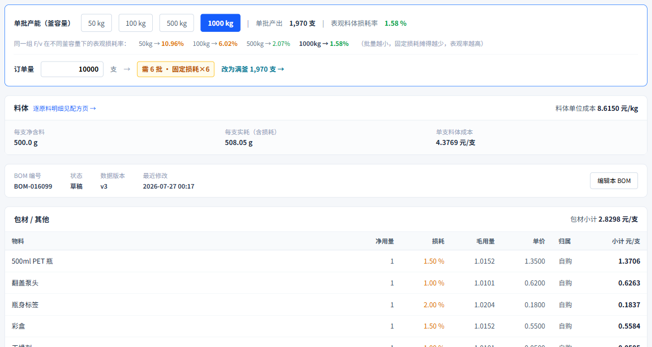The height and width of the screenshot is (347, 652).
Task: Open the 逐原料明细见配方页 link
Action: pyautogui.click(x=64, y=108)
